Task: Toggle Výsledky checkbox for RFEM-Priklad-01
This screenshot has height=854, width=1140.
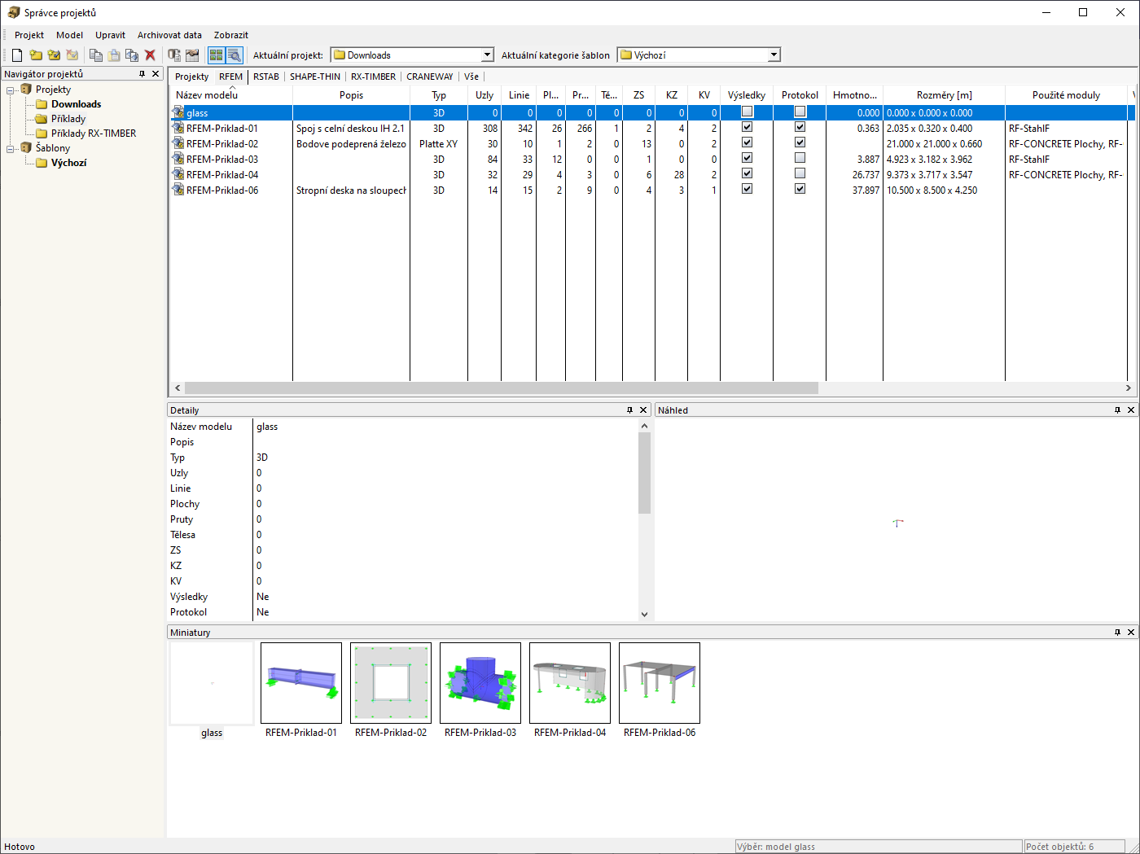Action: (747, 128)
